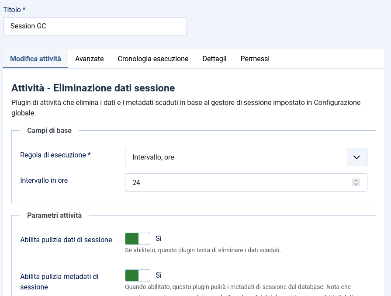Click the Sì label beside the session data switch
Screen dimensions: 391x296
(x=159, y=239)
